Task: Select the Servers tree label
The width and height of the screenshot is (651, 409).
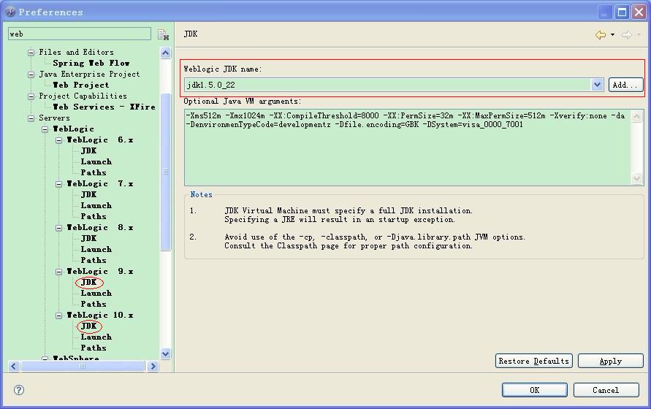Action: coord(54,118)
